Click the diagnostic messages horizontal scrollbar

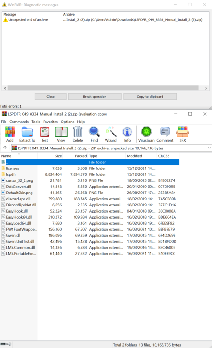click(x=103, y=88)
